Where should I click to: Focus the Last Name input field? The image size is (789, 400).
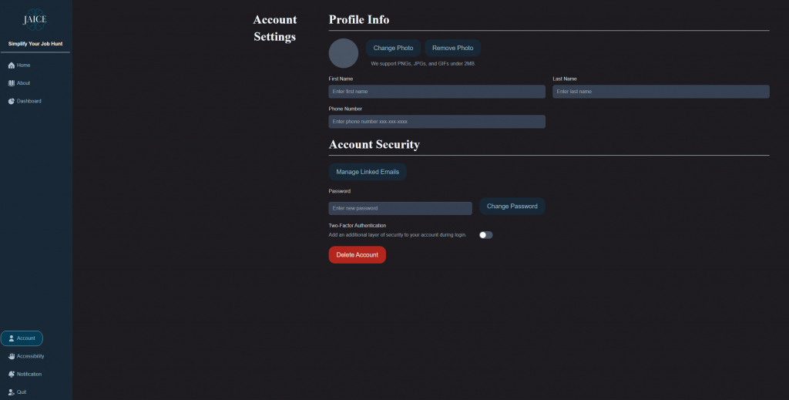pos(660,92)
